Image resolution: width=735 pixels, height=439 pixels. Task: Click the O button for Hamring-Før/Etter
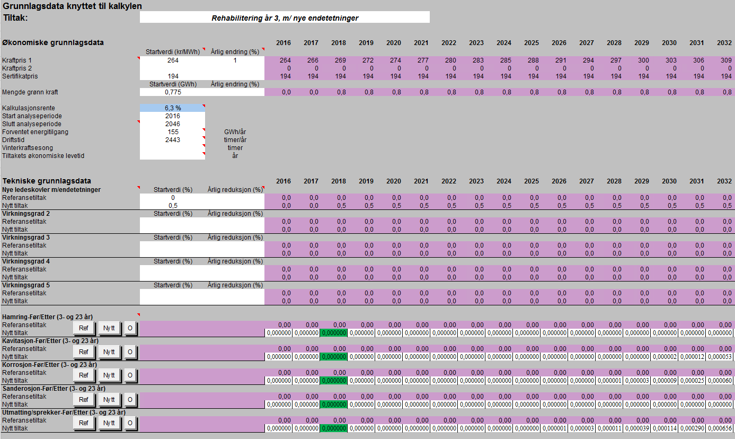pyautogui.click(x=130, y=328)
